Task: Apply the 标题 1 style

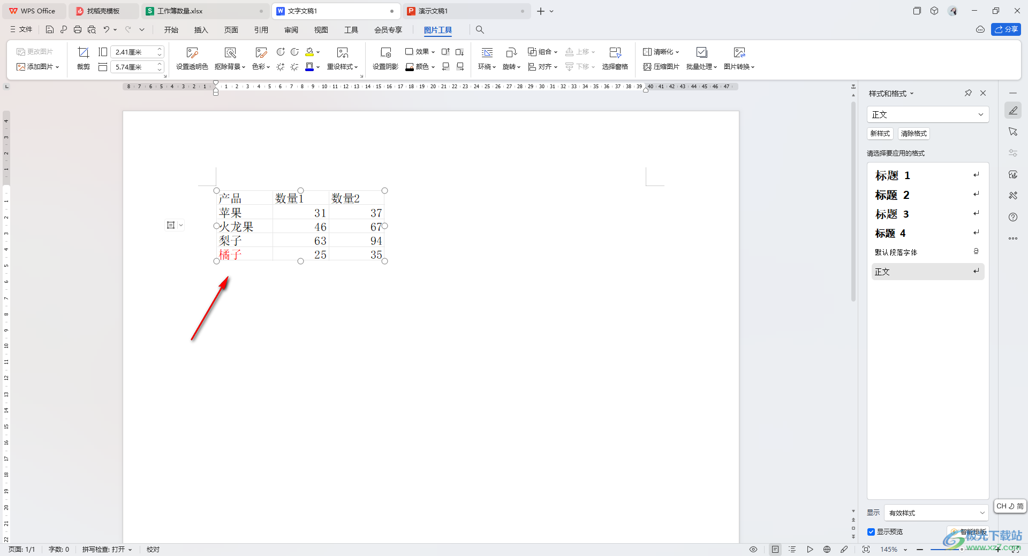Action: 928,175
